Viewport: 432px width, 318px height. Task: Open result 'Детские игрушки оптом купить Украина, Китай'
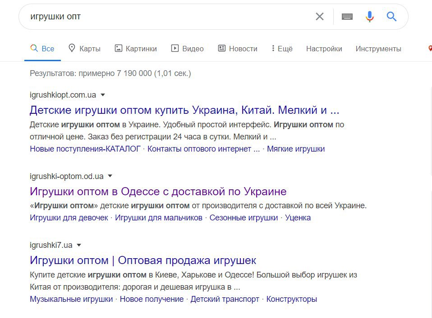(x=184, y=110)
